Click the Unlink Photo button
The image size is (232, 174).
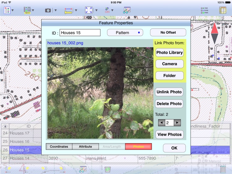tap(169, 92)
